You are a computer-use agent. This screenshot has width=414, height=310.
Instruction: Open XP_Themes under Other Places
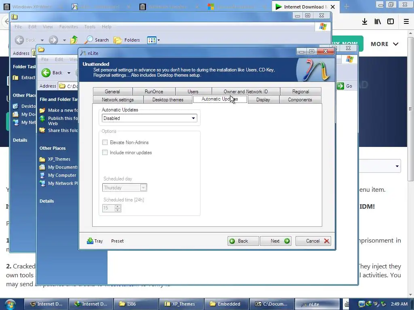click(x=59, y=159)
